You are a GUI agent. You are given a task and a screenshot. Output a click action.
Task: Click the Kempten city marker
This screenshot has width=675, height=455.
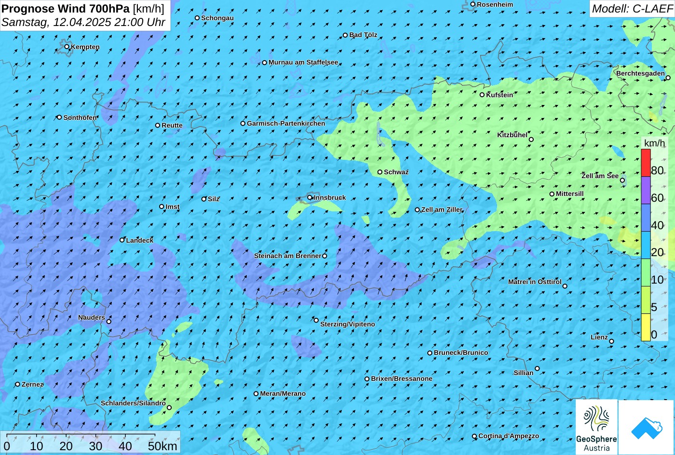coord(67,47)
